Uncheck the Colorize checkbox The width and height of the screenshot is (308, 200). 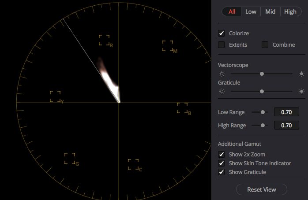tap(222, 33)
